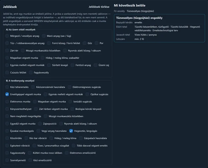The image size is (208, 168).
Task: Uncheck Hegesztés, lángvágás
Action: tap(71, 131)
